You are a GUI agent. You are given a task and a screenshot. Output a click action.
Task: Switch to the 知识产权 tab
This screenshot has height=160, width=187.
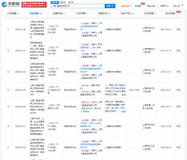[x=127, y=13]
